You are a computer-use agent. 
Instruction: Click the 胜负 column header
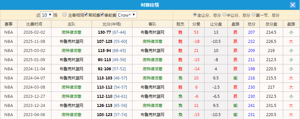click(x=180, y=24)
